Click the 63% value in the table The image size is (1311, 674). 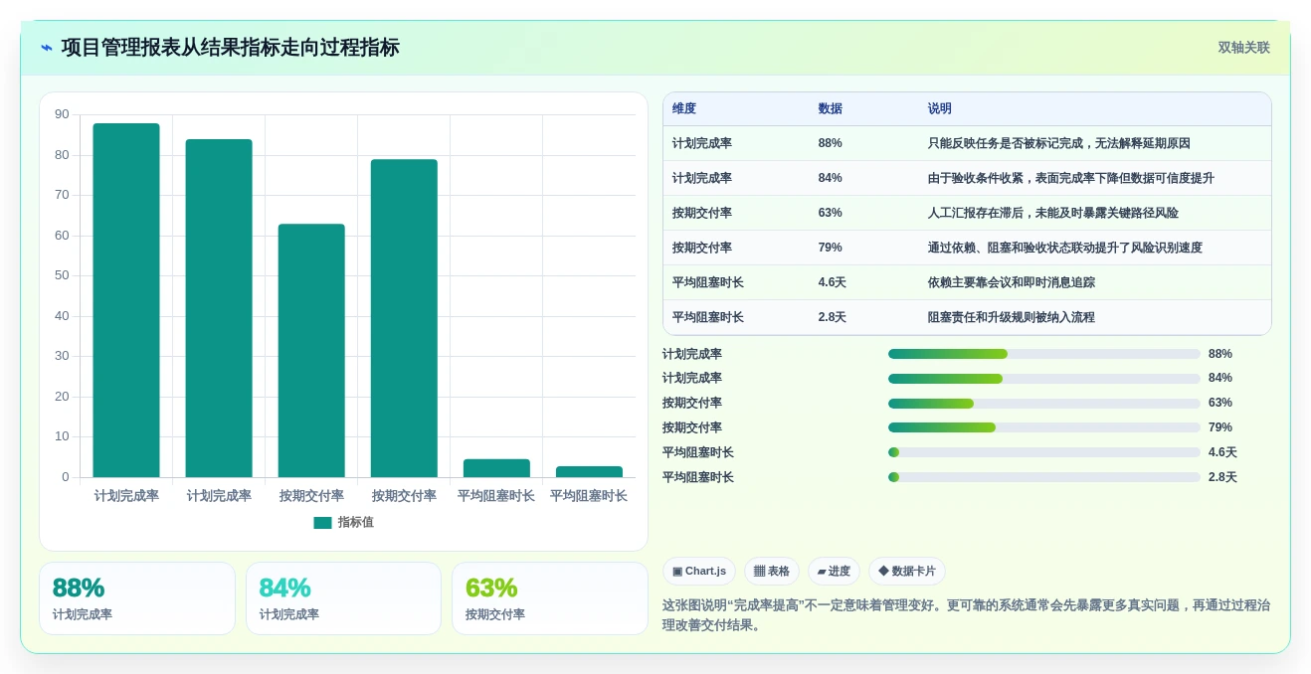click(x=830, y=213)
